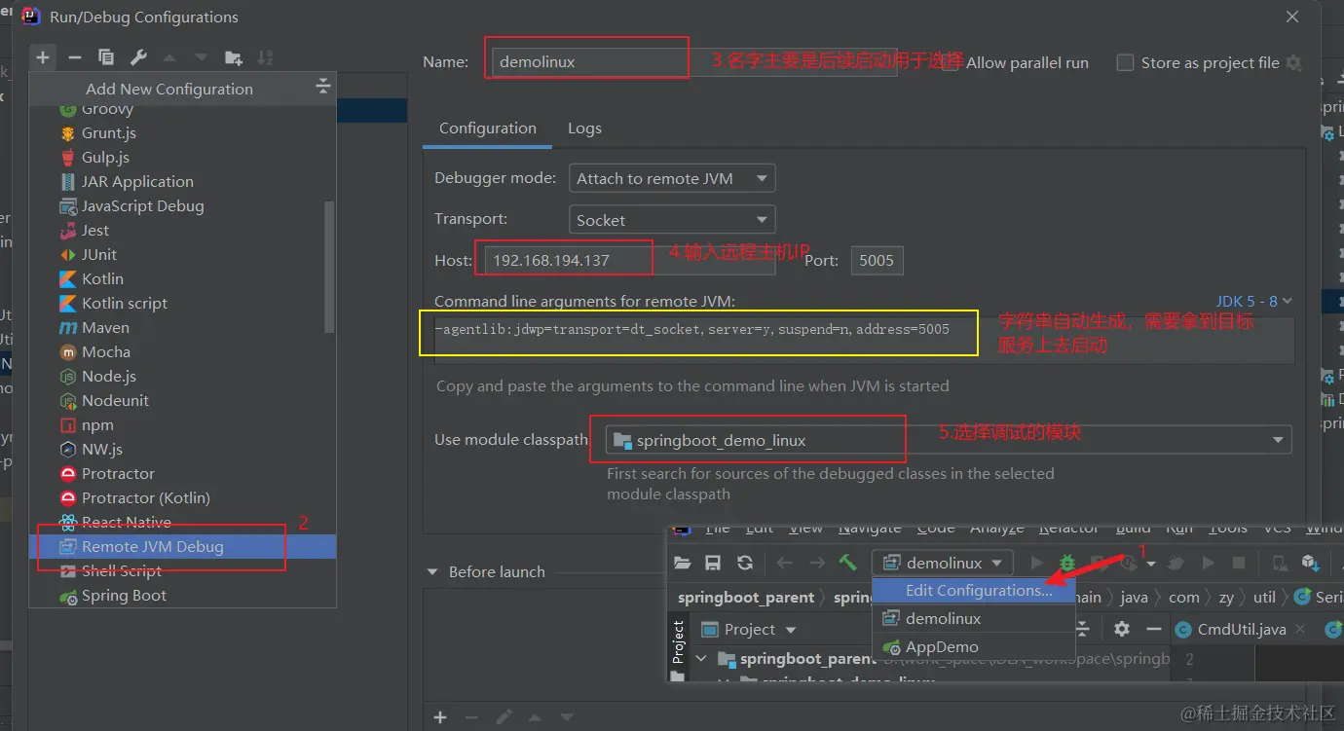Screen dimensions: 1344x731
Task: Select Node.js configuration type
Action: point(183,376)
